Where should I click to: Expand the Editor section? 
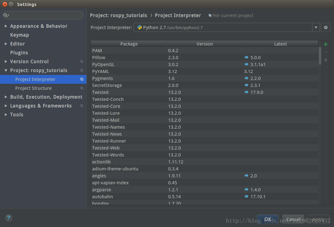pyautogui.click(x=6, y=44)
